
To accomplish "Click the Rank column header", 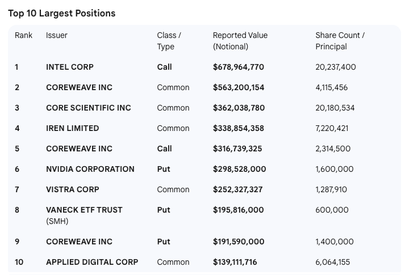I will point(24,35).
